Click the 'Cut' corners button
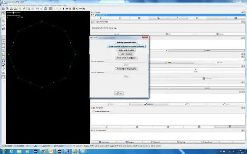247x154 pixels. click(x=126, y=54)
